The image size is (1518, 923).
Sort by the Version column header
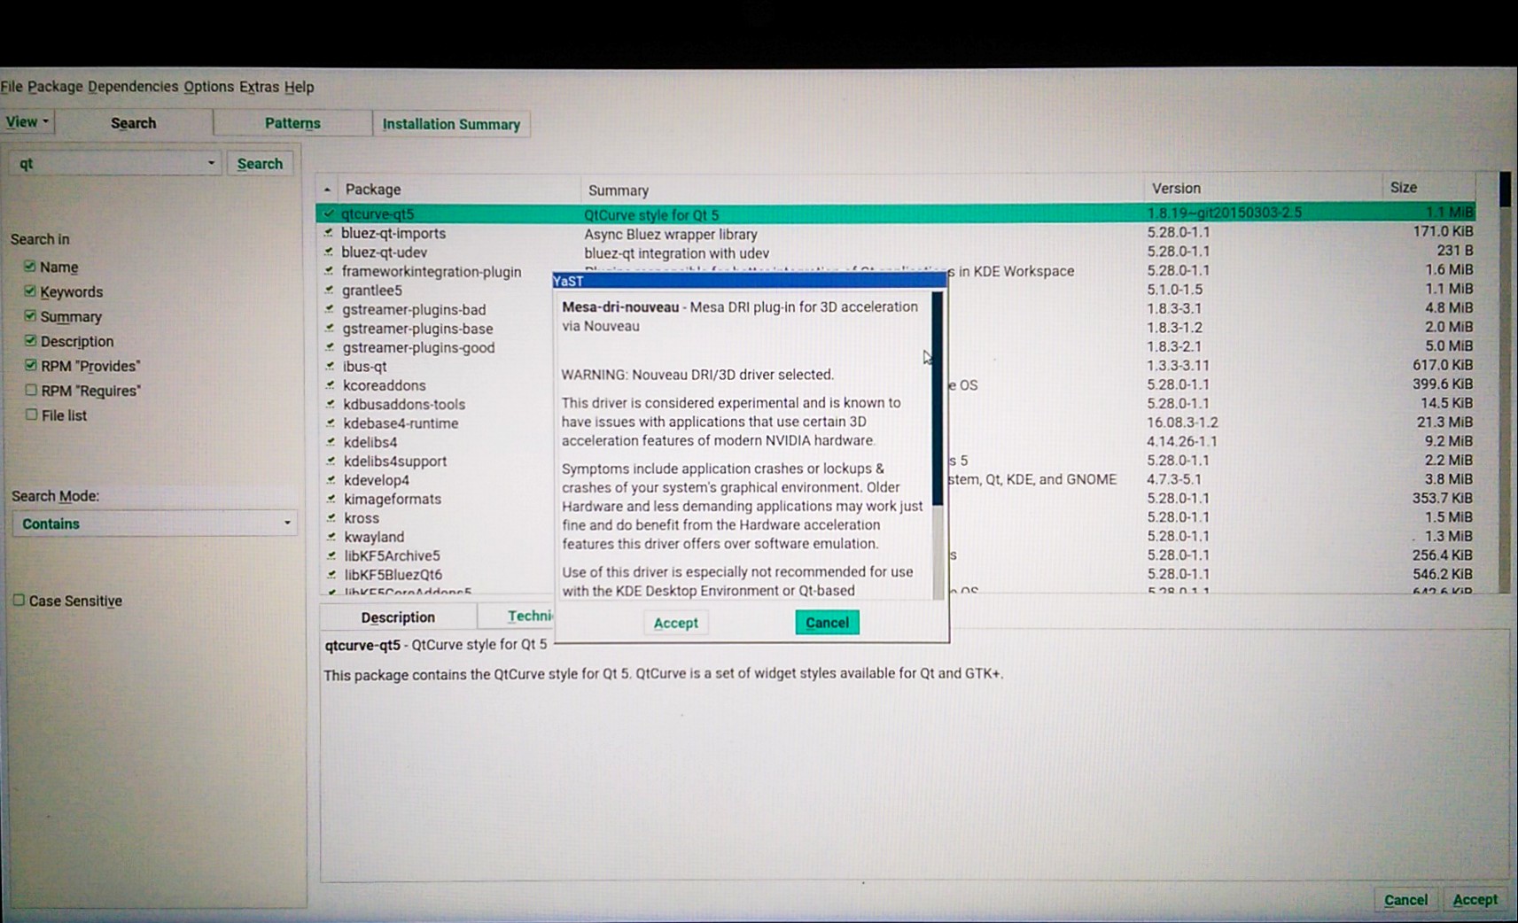(x=1263, y=189)
